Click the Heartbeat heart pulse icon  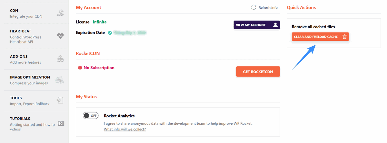point(60,36)
